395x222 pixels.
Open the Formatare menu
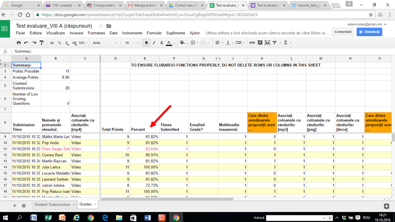[x=96, y=33]
